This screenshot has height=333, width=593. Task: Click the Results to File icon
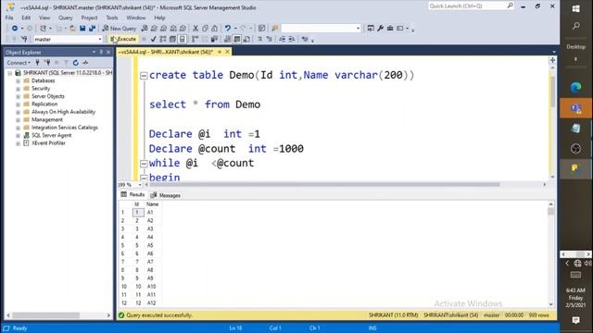pyautogui.click(x=246, y=39)
